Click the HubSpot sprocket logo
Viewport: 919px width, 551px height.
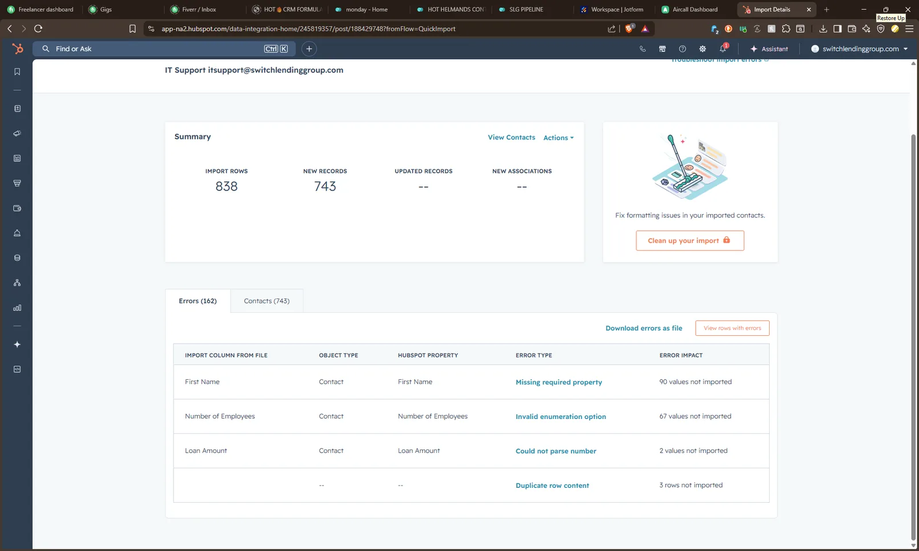18,49
